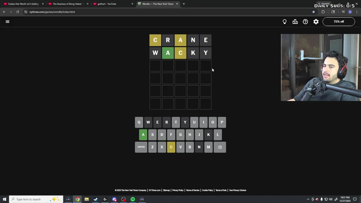Close the golfcart - YouTube tab

tap(132, 4)
